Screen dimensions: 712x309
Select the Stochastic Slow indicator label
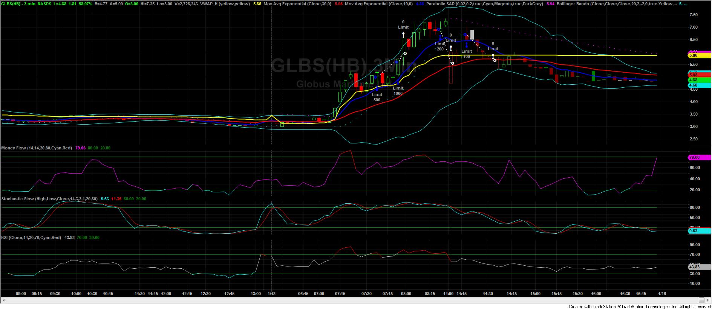[x=50, y=199]
